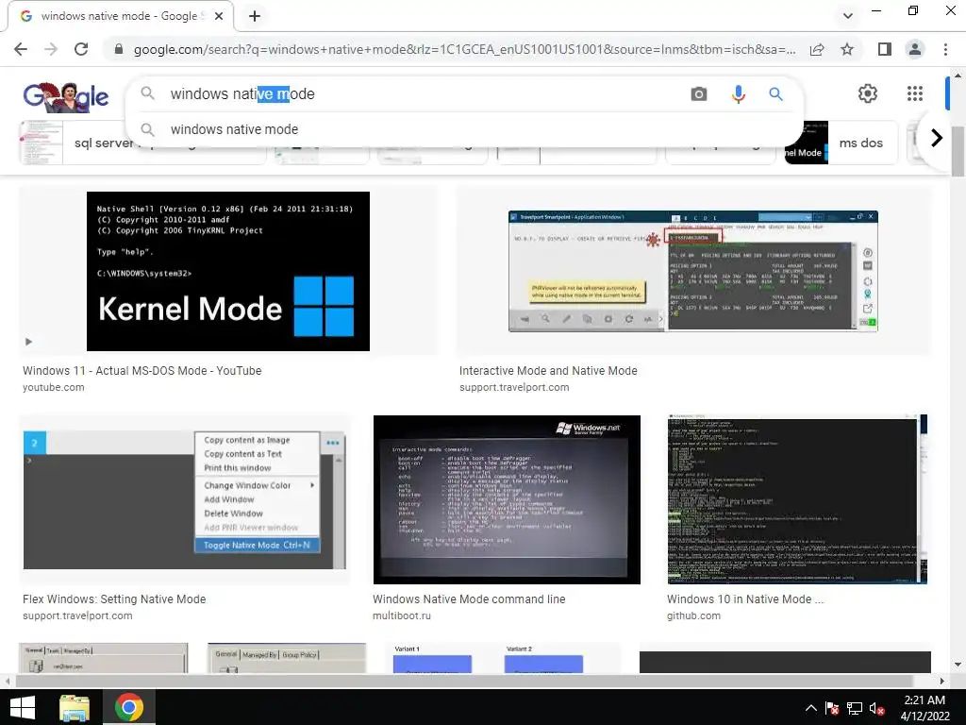Open the Toggle Native Mode menu thumbnail
The width and height of the screenshot is (966, 725).
185,499
